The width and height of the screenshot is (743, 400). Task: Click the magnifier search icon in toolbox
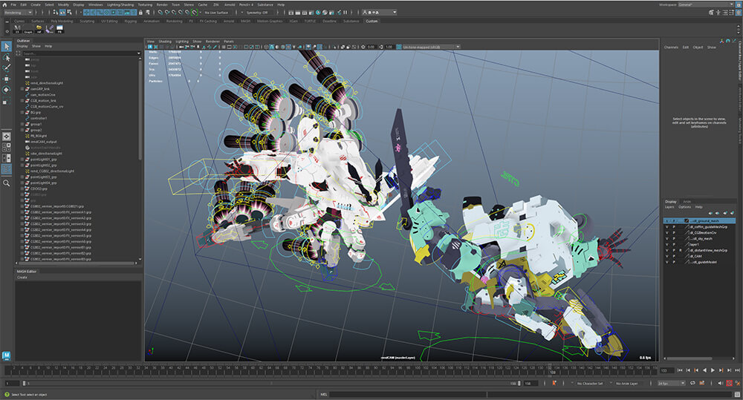(6, 183)
